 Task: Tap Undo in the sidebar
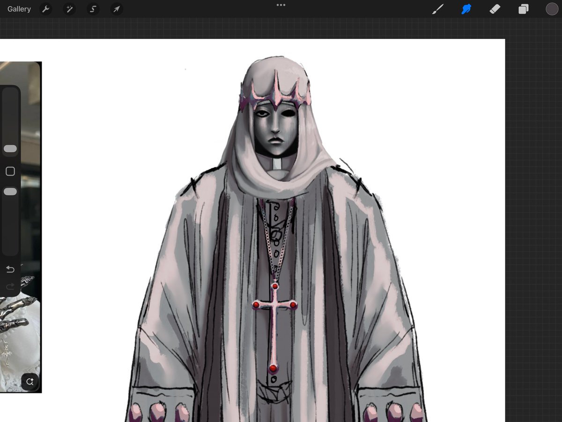click(10, 269)
